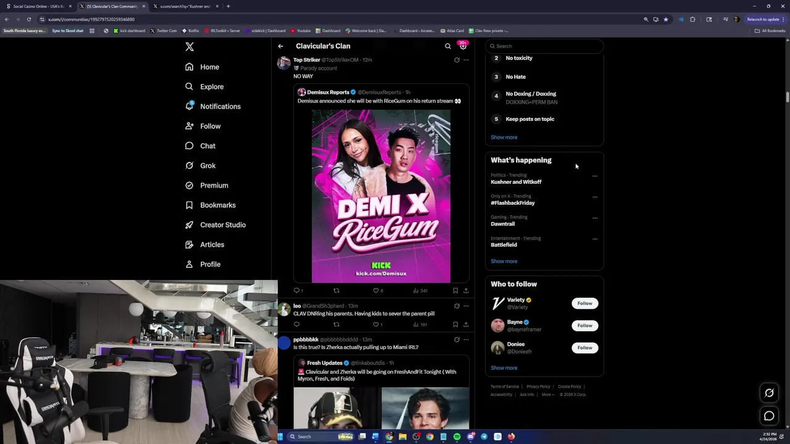This screenshot has width=790, height=444.
Task: Open more options on Top Striker's post
Action: pyautogui.click(x=466, y=60)
